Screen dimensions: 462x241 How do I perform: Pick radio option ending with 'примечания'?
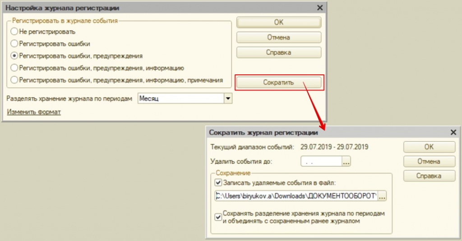(14, 80)
